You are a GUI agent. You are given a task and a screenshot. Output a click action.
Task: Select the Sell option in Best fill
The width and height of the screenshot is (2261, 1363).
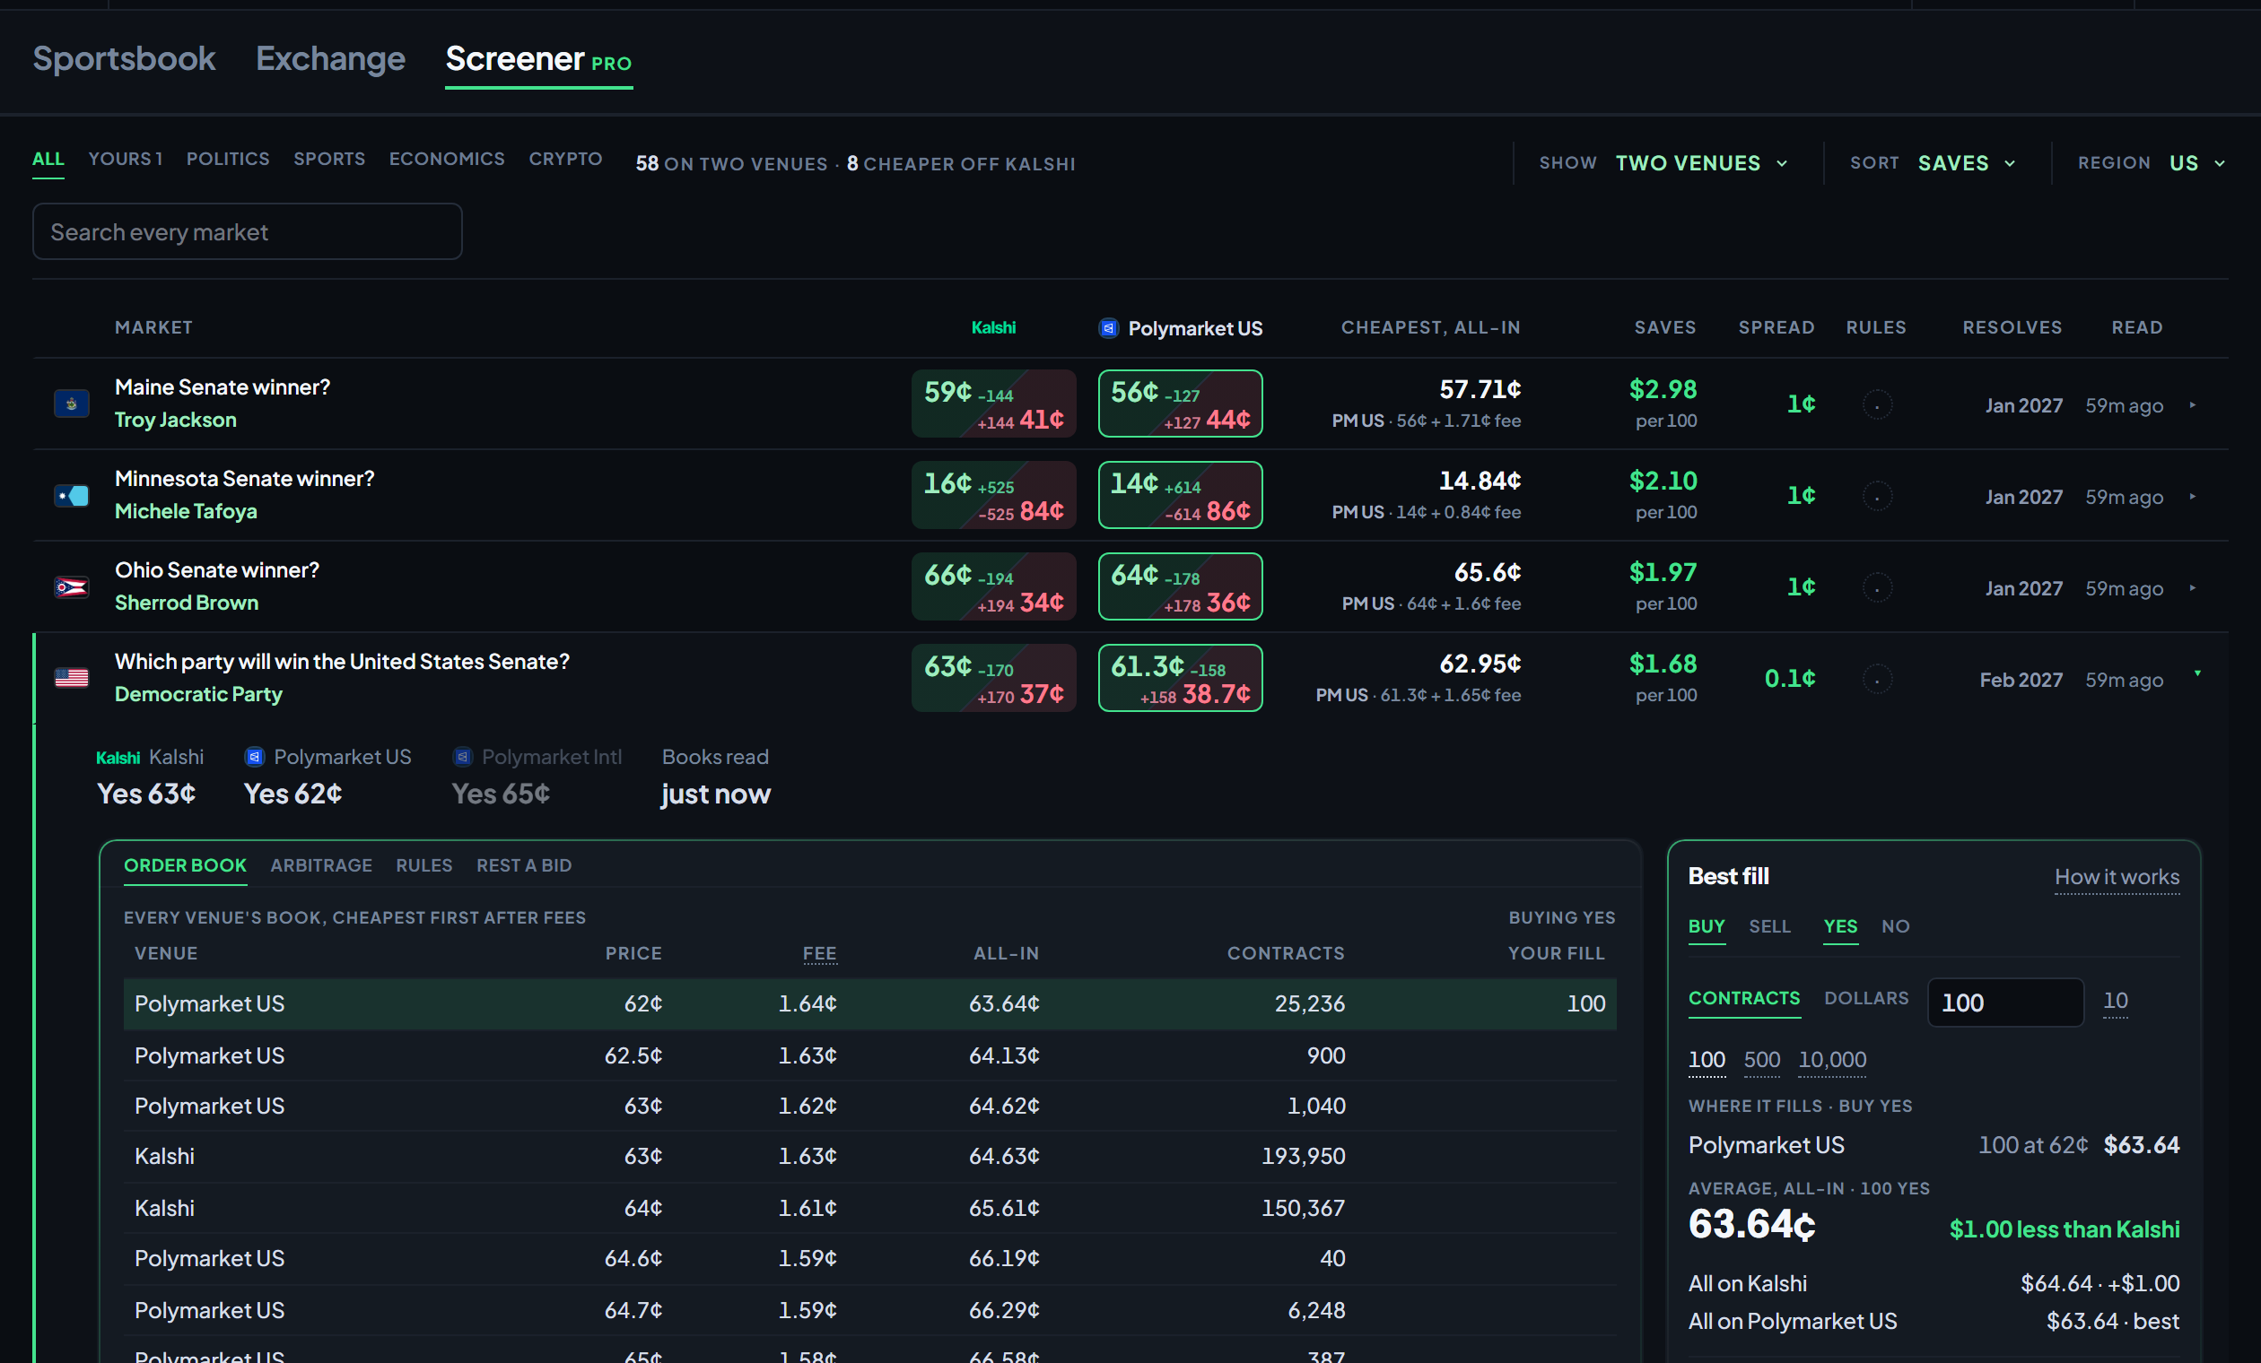(1769, 926)
